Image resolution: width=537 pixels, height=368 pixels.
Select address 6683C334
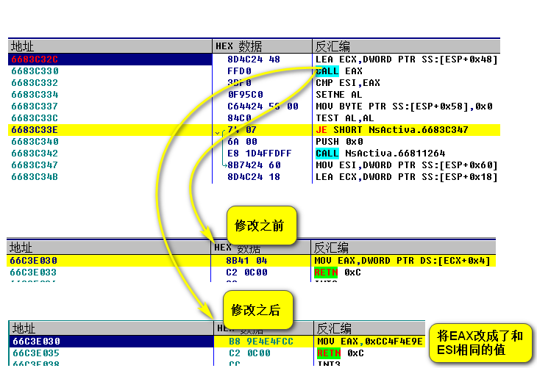[x=35, y=95]
